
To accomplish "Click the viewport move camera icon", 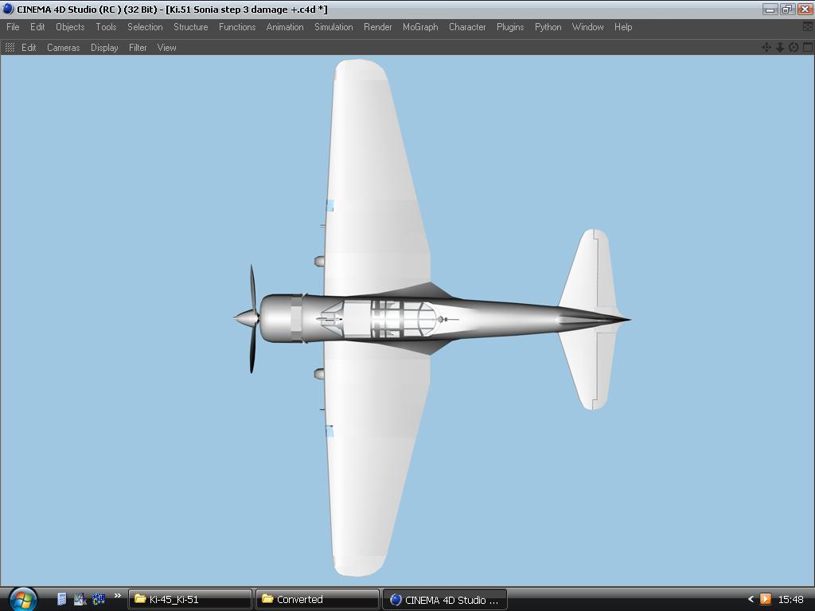I will point(766,48).
